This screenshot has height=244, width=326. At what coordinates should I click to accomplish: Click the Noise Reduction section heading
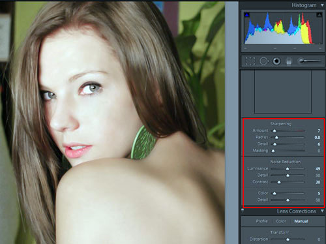pos(286,162)
